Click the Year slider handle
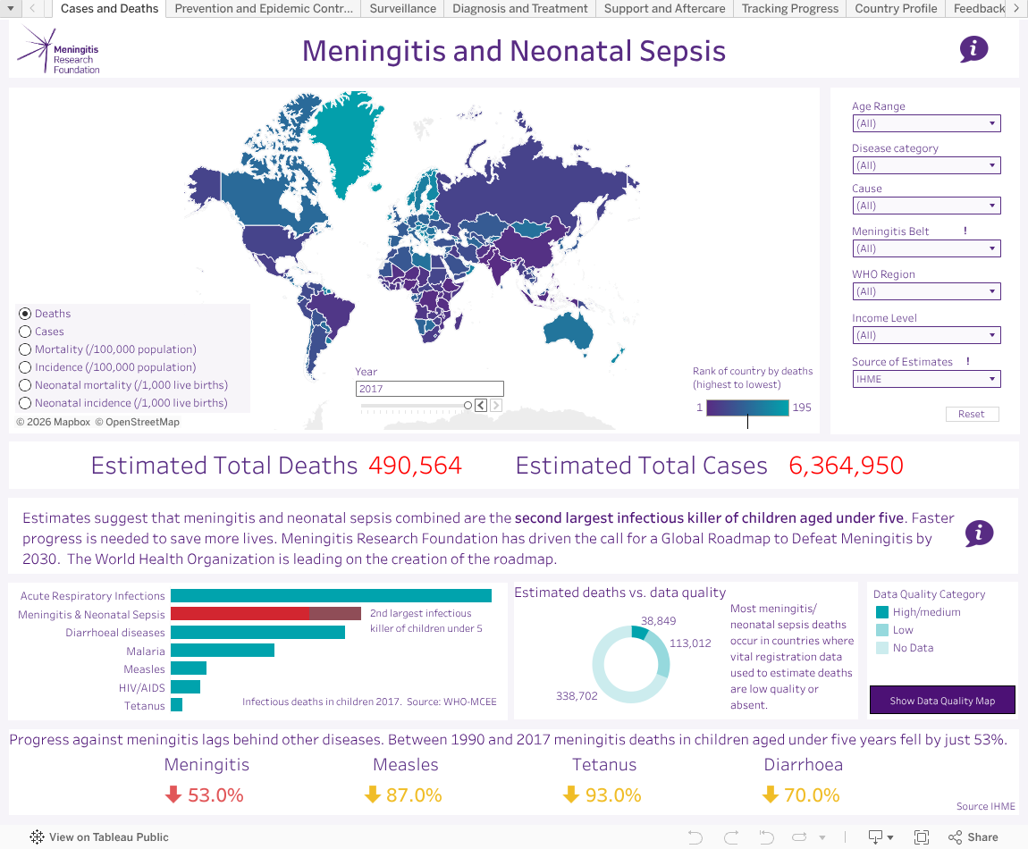This screenshot has height=849, width=1028. pyautogui.click(x=468, y=406)
